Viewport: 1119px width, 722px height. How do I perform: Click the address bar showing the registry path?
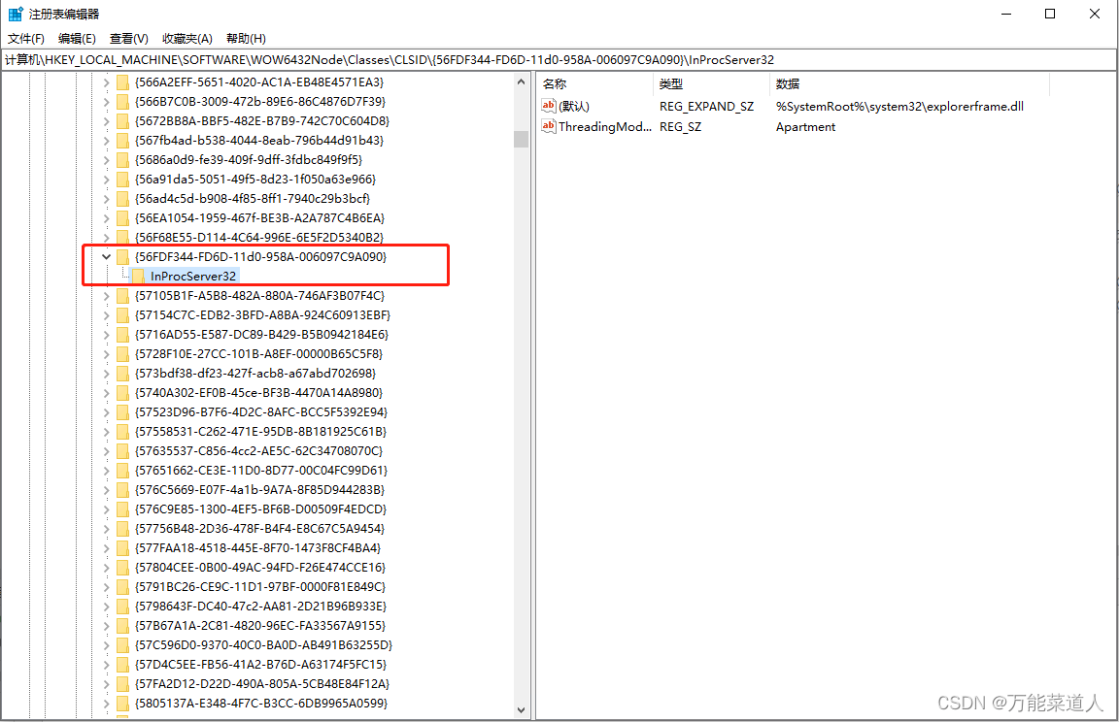(x=389, y=59)
